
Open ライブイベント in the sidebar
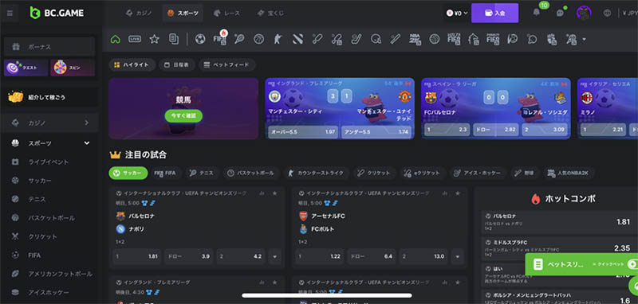(49, 162)
